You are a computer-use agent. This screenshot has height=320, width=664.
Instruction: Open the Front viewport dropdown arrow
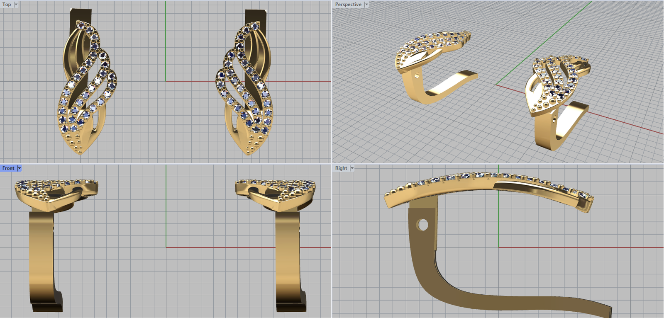[20, 168]
